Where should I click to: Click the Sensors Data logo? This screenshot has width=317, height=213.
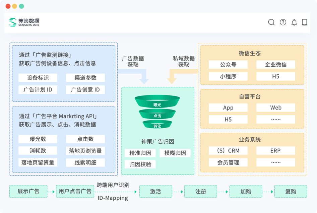24,22
